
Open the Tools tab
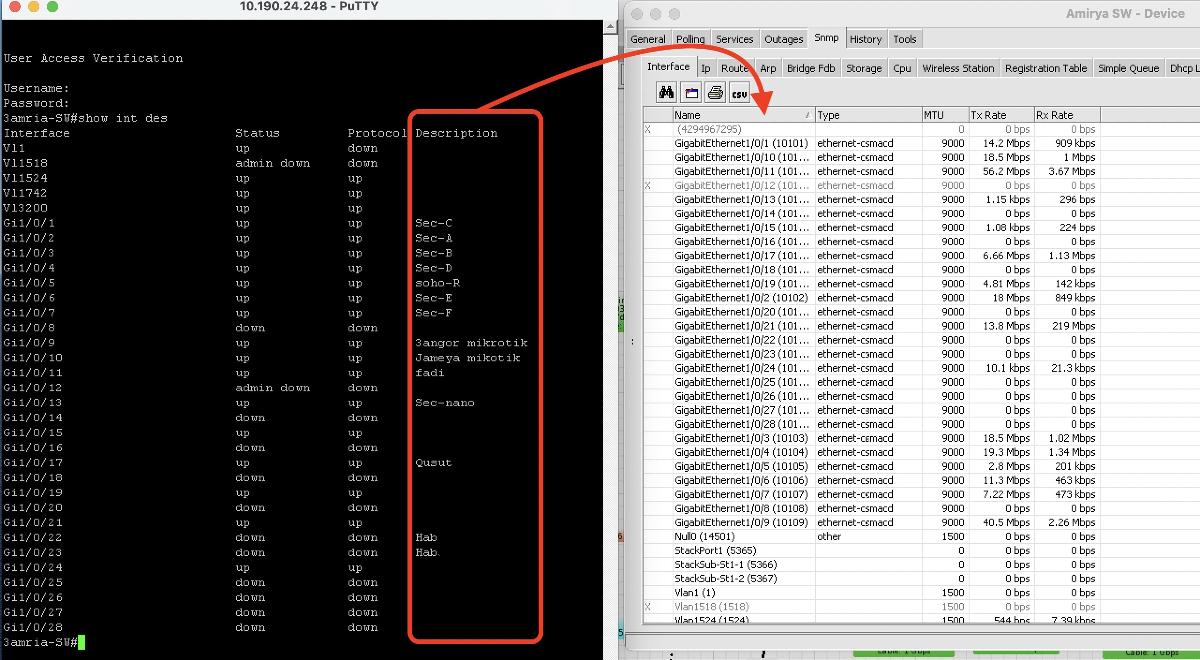pos(904,38)
